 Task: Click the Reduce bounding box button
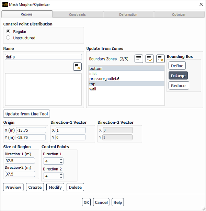[x=179, y=86]
